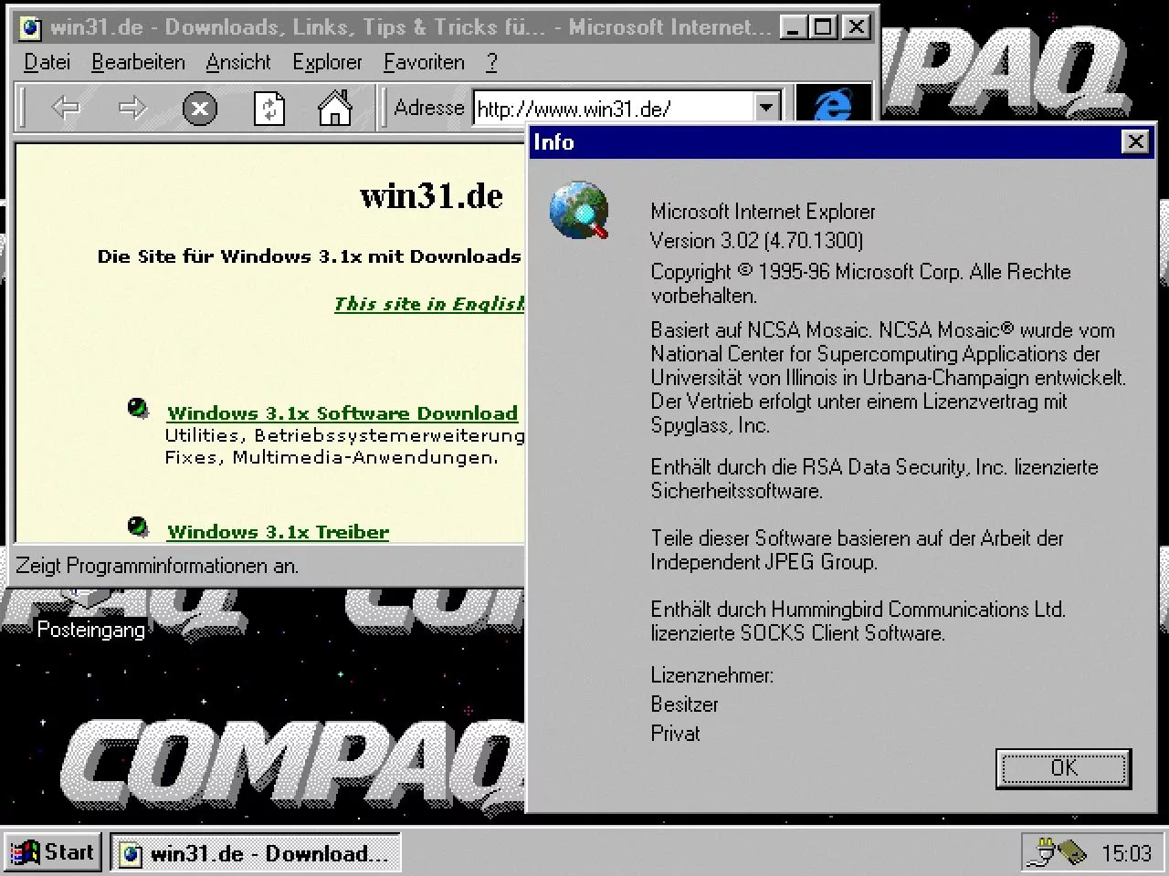The height and width of the screenshot is (876, 1169).
Task: Click the green bullet beside Software Download
Action: point(138,408)
